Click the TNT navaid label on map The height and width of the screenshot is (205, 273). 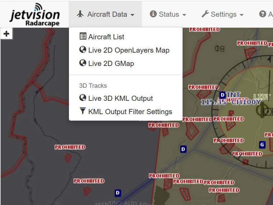click(233, 95)
